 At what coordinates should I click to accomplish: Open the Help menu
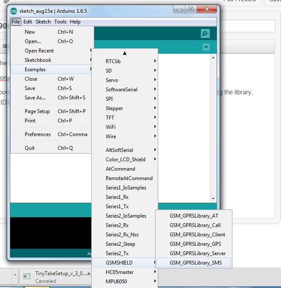click(x=75, y=22)
